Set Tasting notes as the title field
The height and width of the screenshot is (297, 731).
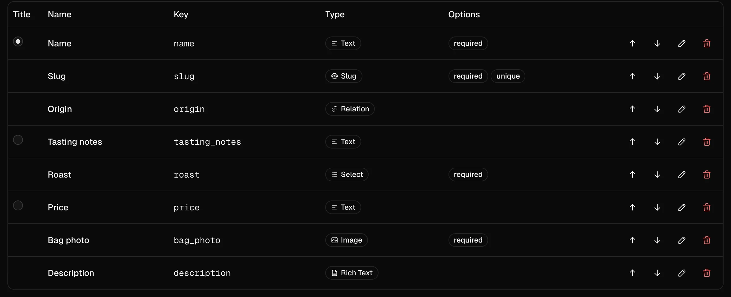18,140
